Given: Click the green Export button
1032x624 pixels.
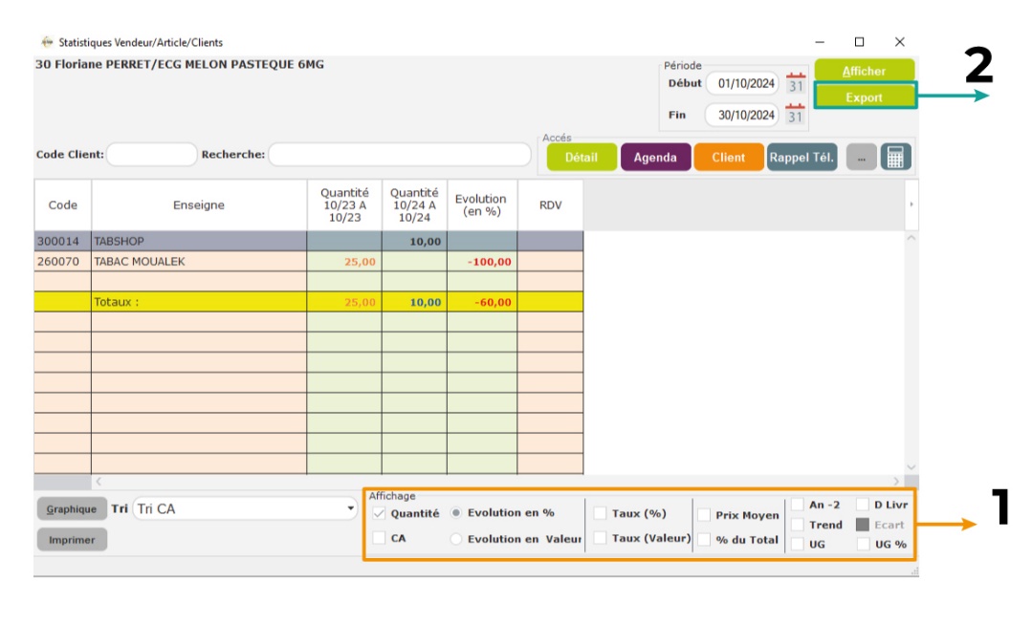Looking at the screenshot, I should pyautogui.click(x=865, y=97).
